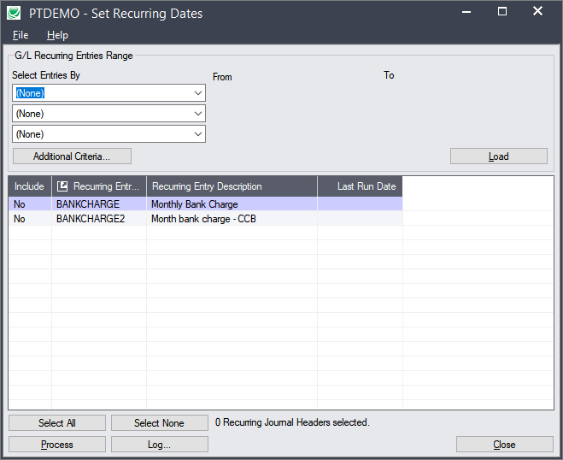This screenshot has height=460, width=563.
Task: Maximize the Set Recurring Dates window
Action: tap(501, 12)
